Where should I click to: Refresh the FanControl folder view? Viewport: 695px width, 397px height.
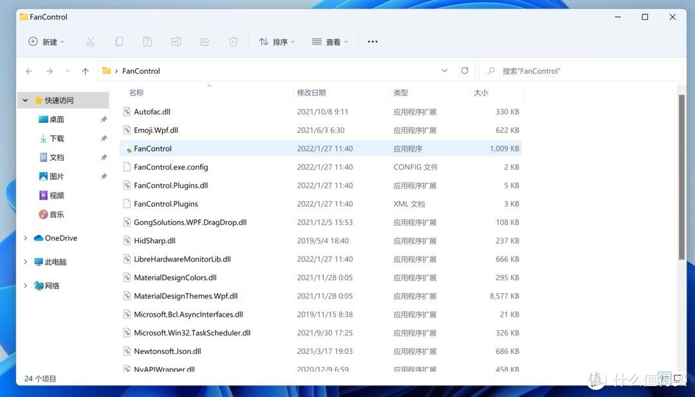tap(465, 71)
